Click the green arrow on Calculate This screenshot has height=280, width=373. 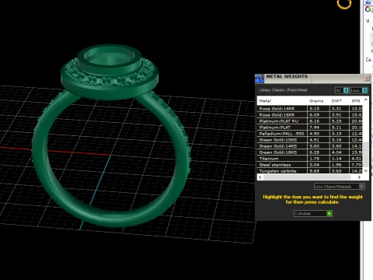[x=329, y=214]
